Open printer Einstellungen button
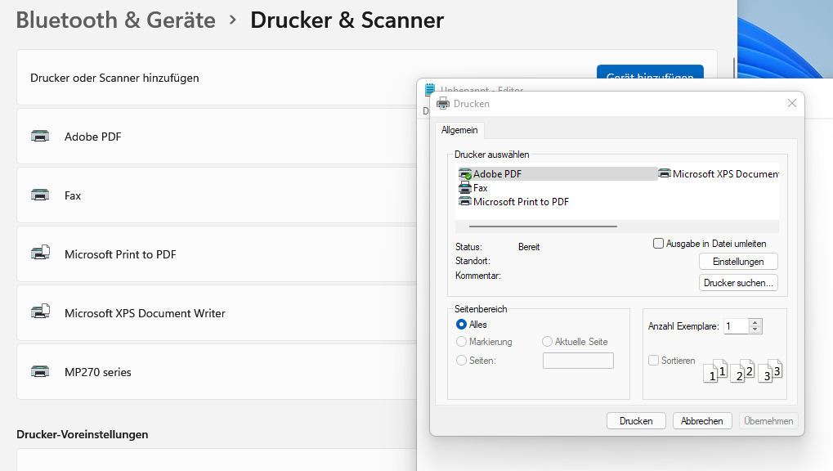 (738, 262)
